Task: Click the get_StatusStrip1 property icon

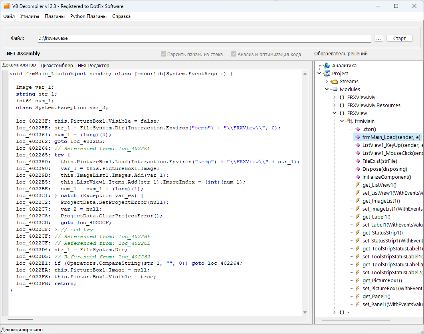Action: (x=358, y=232)
